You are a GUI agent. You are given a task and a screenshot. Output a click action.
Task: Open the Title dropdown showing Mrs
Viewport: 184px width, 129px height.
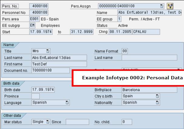pos(48,51)
